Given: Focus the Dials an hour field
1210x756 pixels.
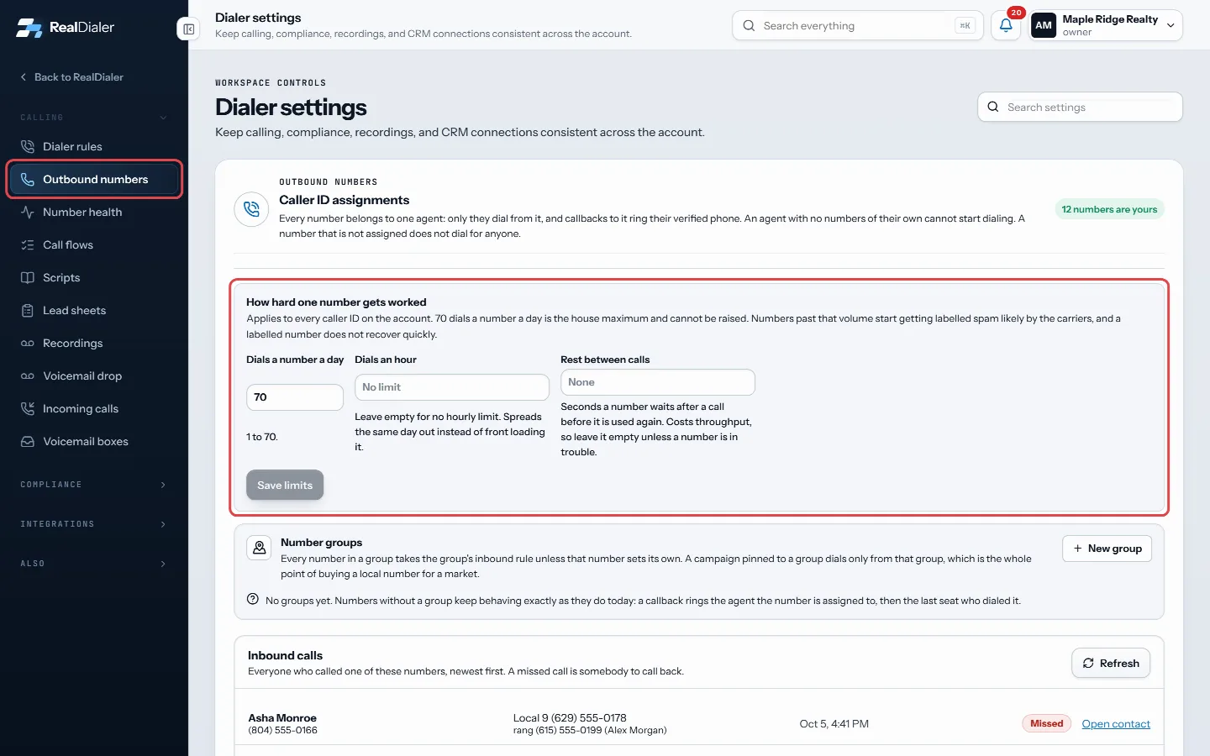Looking at the screenshot, I should tap(452, 387).
